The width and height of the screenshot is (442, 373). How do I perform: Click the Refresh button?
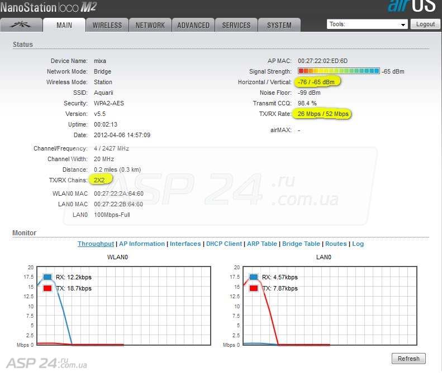click(x=408, y=359)
